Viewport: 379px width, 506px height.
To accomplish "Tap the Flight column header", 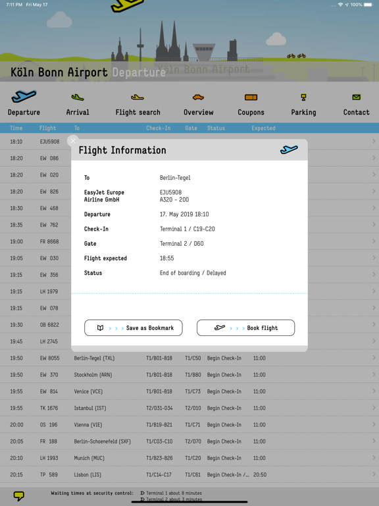I will pyautogui.click(x=47, y=128).
